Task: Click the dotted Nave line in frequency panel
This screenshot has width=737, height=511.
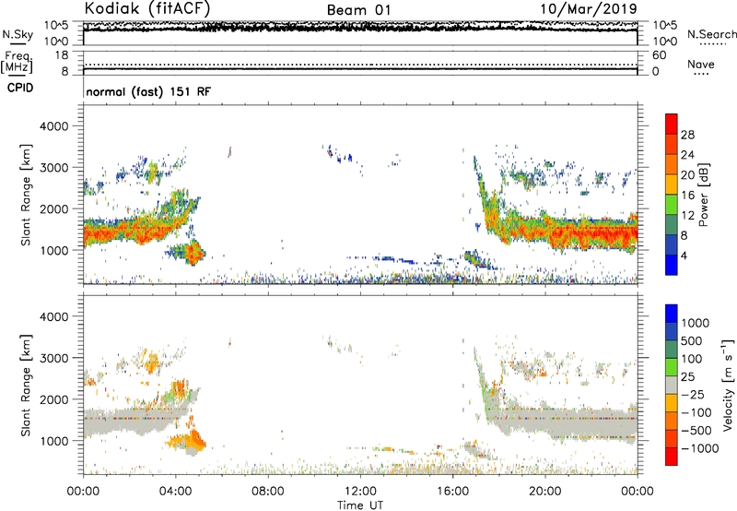Action: [360, 65]
